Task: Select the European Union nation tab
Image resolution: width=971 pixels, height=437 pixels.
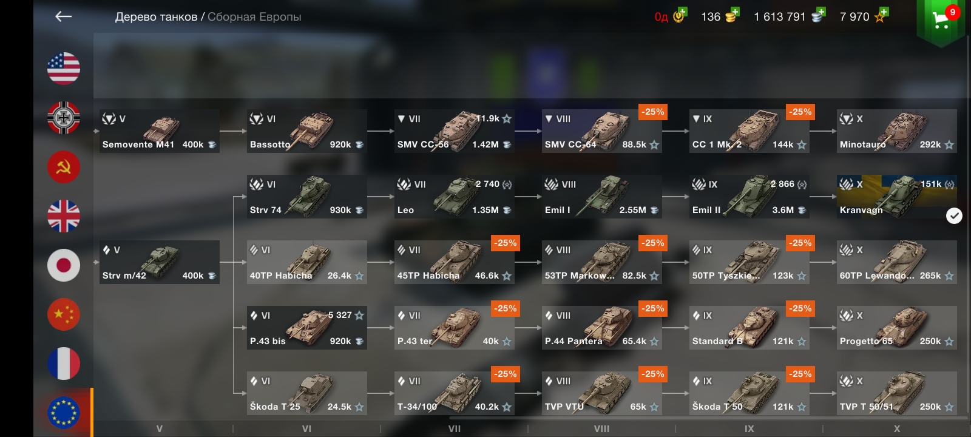Action: tap(64, 413)
